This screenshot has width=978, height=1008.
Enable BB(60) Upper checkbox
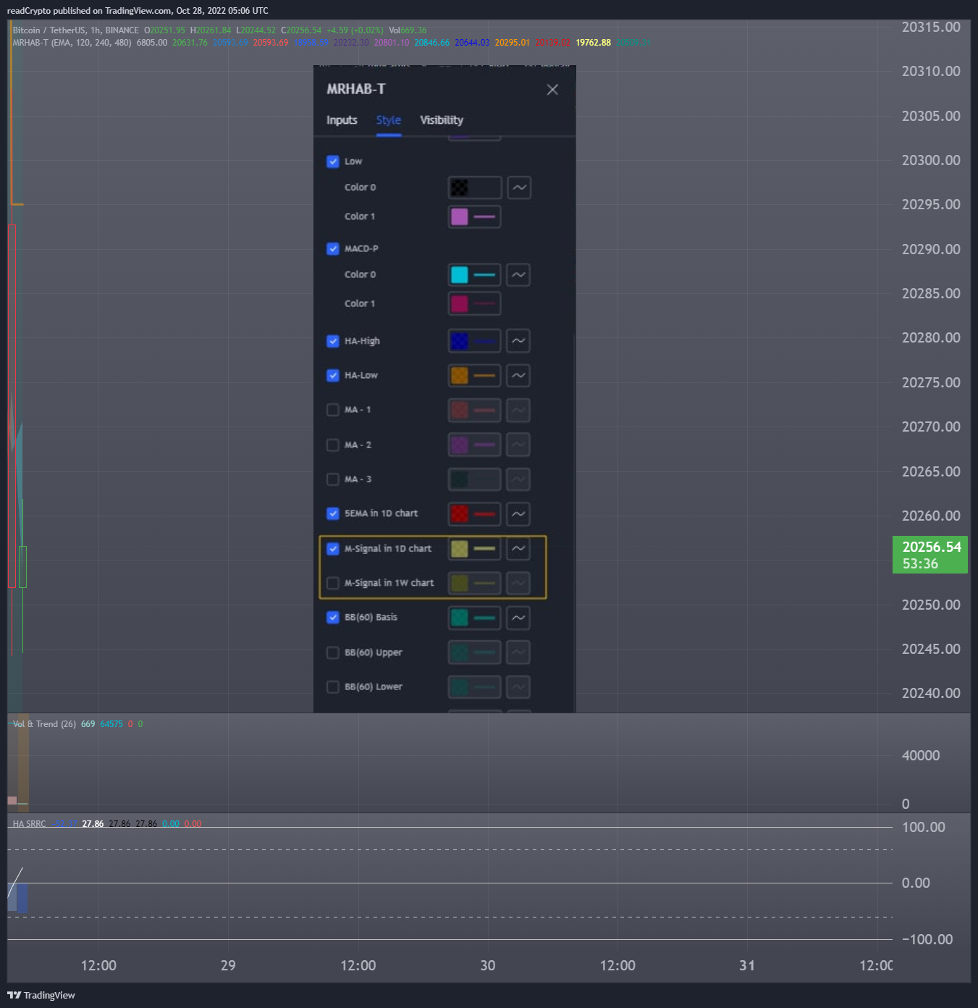333,652
